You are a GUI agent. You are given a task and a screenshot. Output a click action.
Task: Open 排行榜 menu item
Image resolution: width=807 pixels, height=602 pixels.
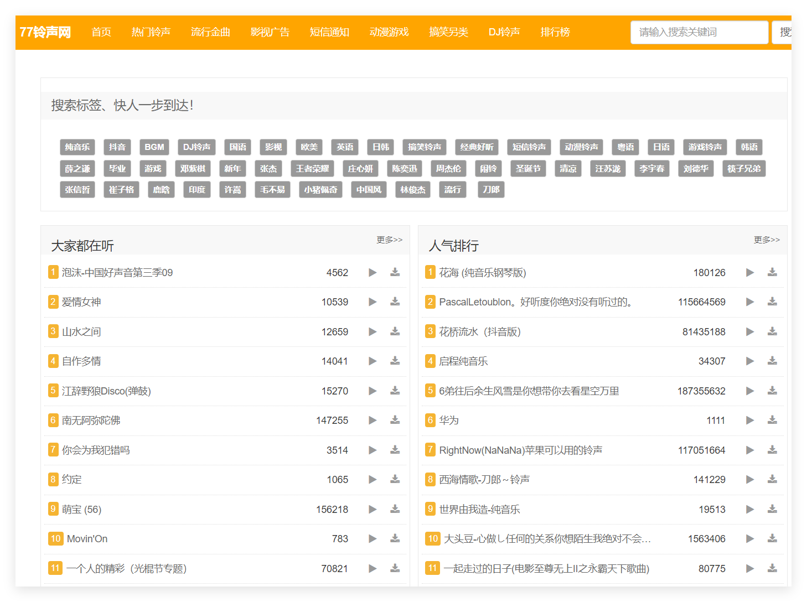coord(555,32)
